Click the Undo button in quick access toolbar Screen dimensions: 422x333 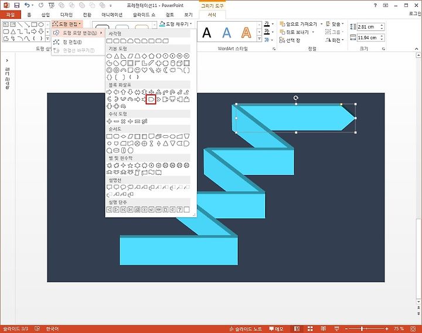27,5
